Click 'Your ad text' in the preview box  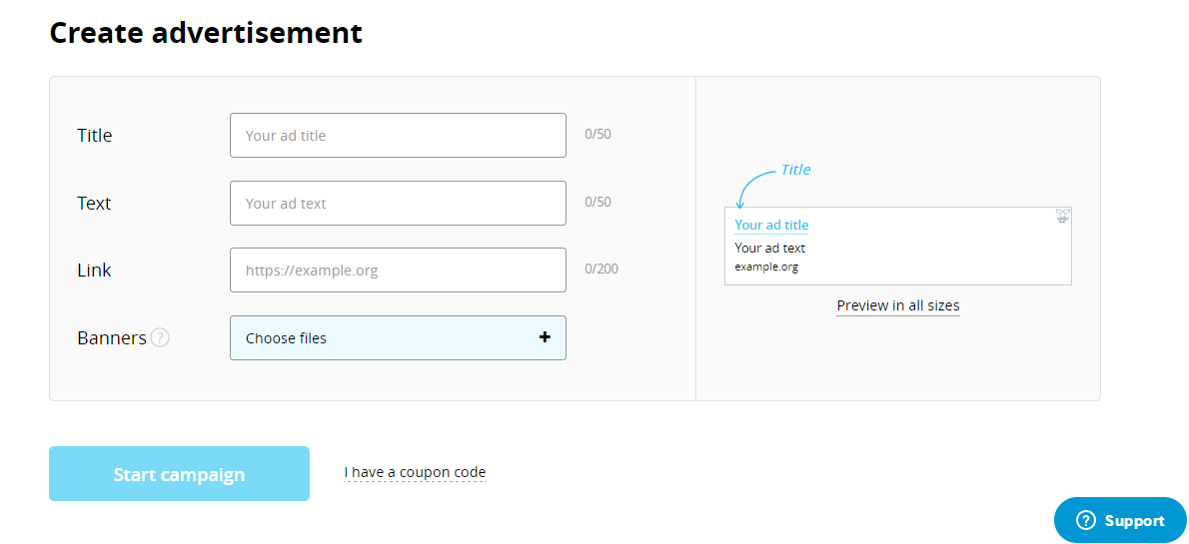pyautogui.click(x=769, y=248)
